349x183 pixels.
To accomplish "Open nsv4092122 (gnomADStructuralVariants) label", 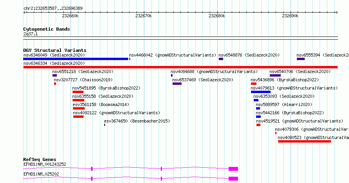I will coord(116,113).
